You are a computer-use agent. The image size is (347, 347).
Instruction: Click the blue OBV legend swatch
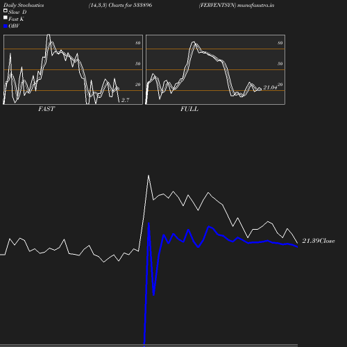click(6, 26)
